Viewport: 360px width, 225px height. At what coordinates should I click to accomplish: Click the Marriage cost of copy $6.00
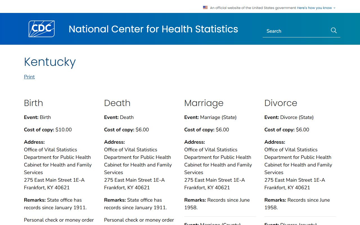[207, 130]
